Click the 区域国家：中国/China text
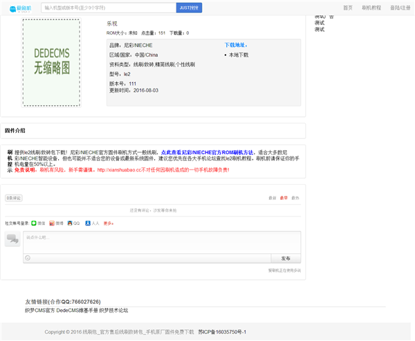 click(133, 55)
